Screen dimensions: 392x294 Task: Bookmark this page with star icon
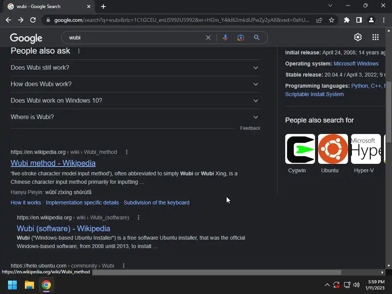click(332, 20)
